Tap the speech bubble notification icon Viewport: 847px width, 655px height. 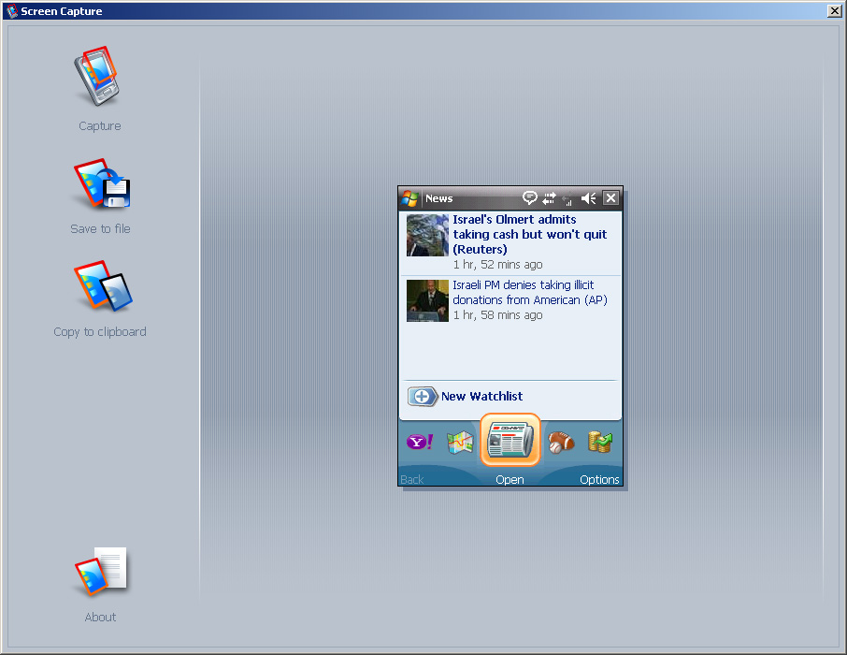(x=529, y=198)
